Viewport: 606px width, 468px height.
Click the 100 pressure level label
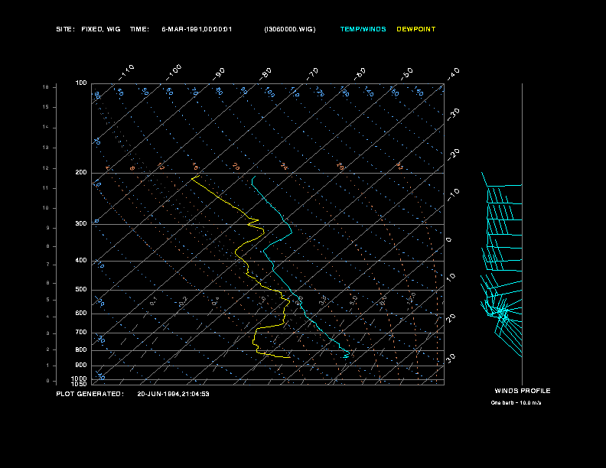point(81,83)
